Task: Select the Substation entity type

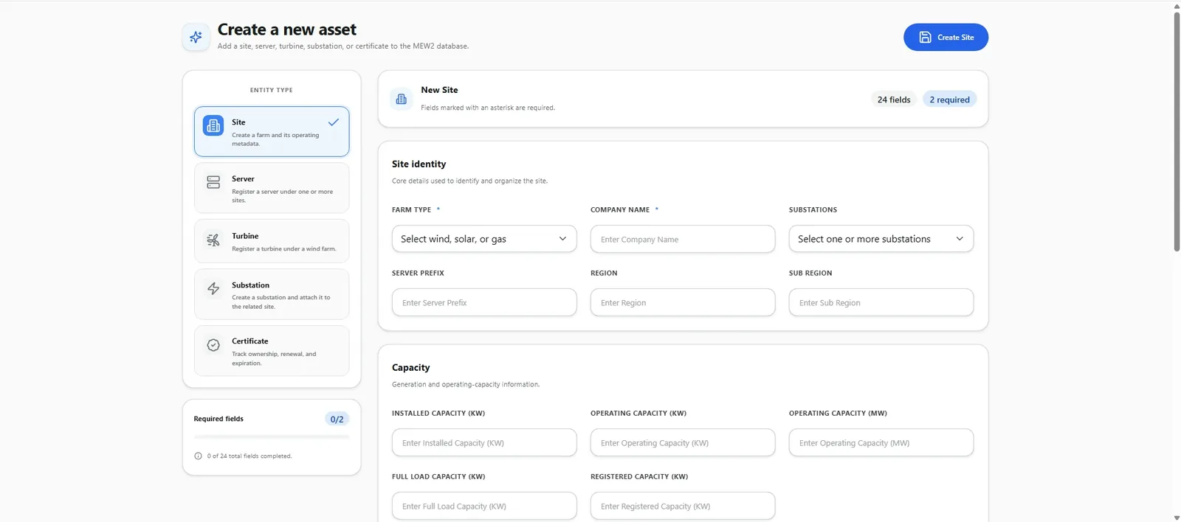Action: coord(272,294)
